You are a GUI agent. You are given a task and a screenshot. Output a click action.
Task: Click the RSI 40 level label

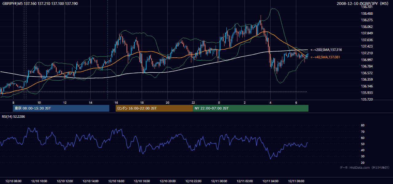[363, 150]
